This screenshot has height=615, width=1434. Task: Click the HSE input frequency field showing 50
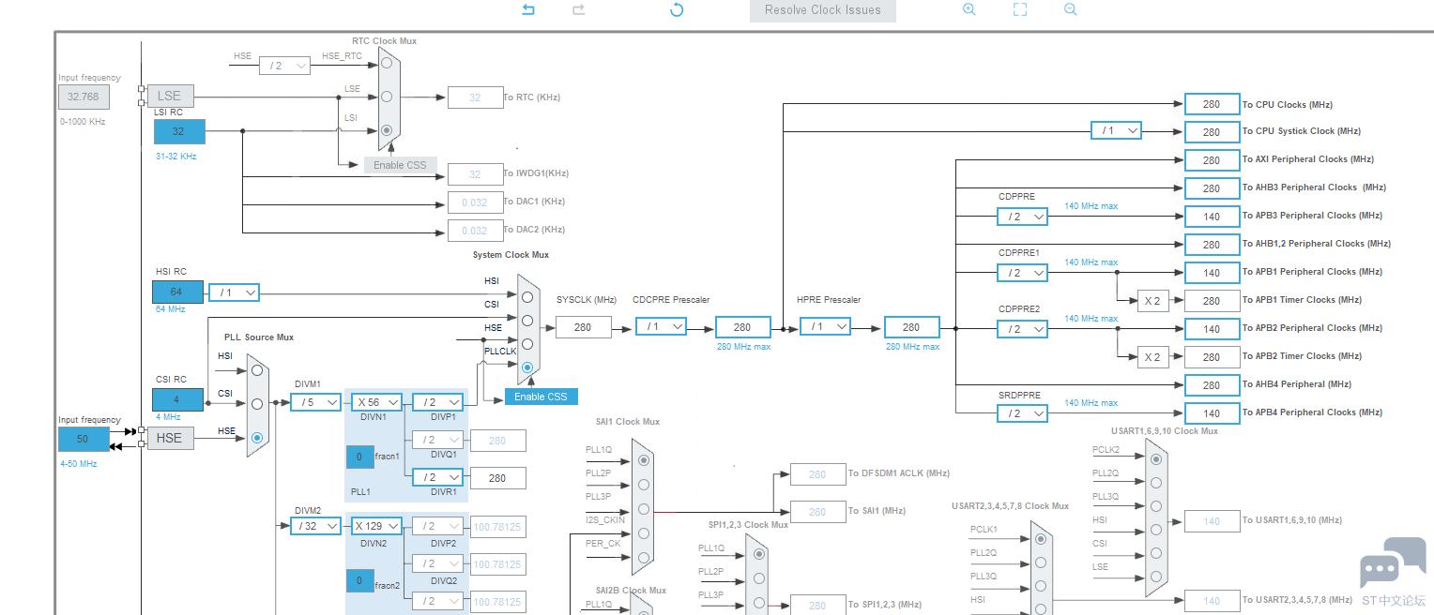pos(84,439)
